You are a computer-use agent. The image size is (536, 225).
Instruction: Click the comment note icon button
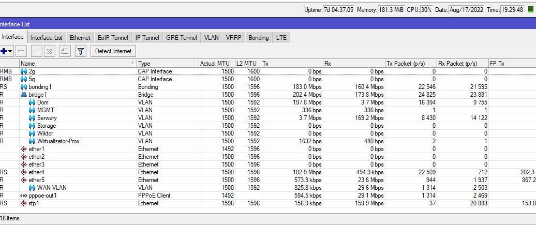65,51
